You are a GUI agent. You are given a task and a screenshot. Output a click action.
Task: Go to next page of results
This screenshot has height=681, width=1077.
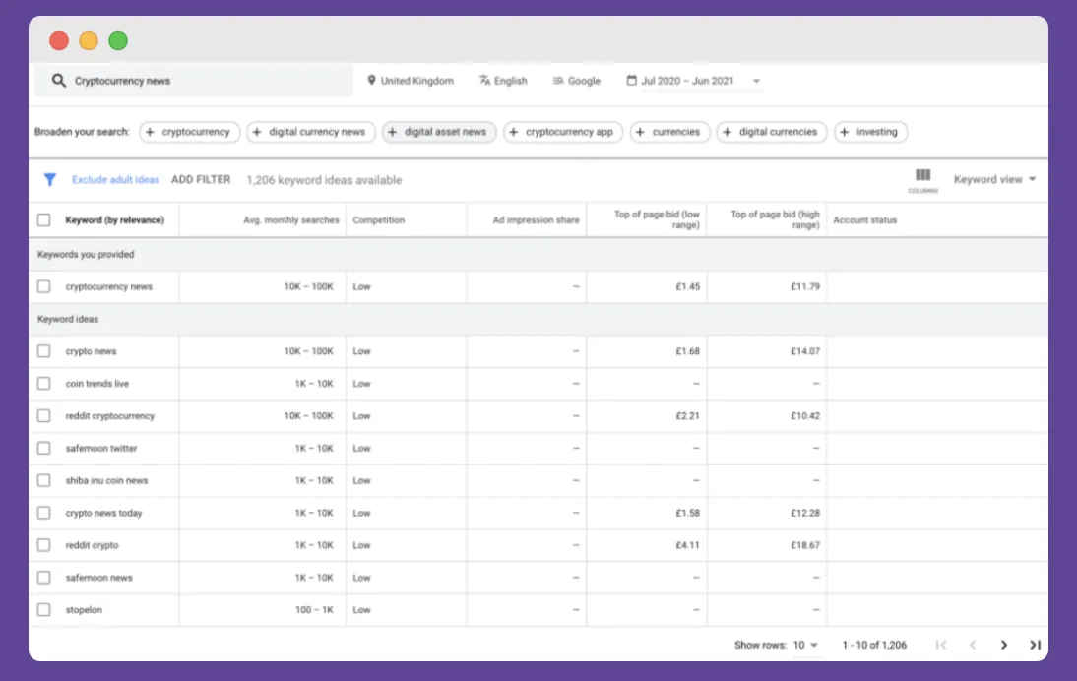[1003, 645]
